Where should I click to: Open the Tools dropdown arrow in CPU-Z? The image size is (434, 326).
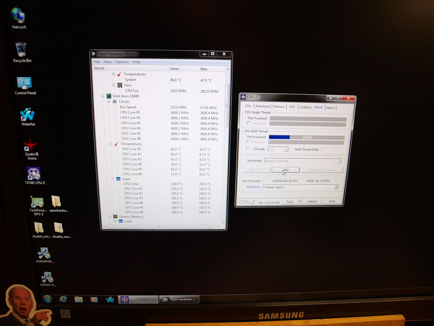299,202
